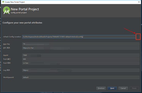Image resolution: width=142 pixels, height=93 pixels.
Task: Go back with the Previous button
Action: [x=101, y=88]
